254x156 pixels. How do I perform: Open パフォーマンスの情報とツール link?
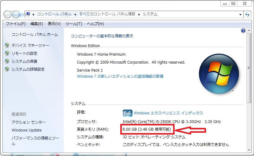coord(35,141)
